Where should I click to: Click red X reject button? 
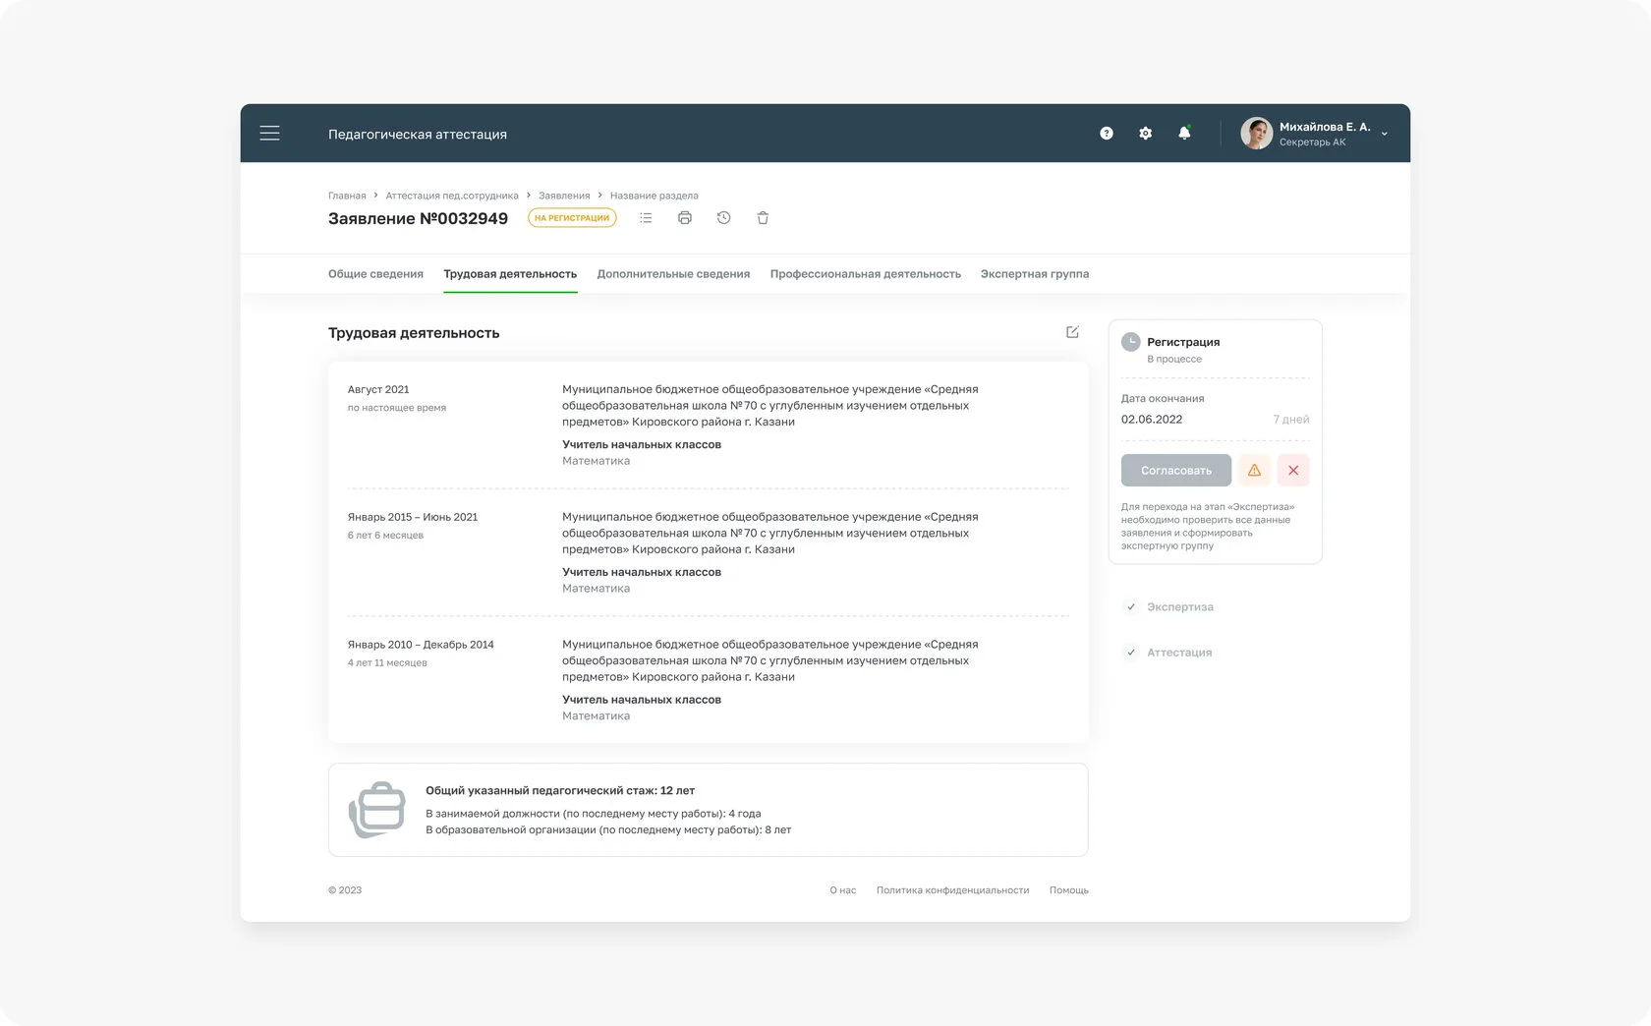pyautogui.click(x=1293, y=471)
